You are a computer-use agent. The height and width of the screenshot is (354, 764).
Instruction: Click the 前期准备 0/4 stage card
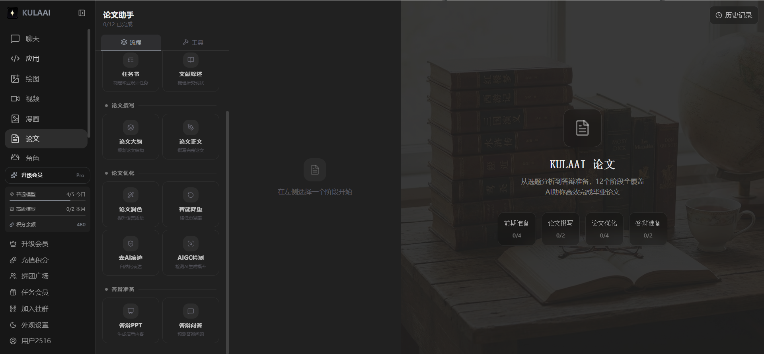[516, 229]
